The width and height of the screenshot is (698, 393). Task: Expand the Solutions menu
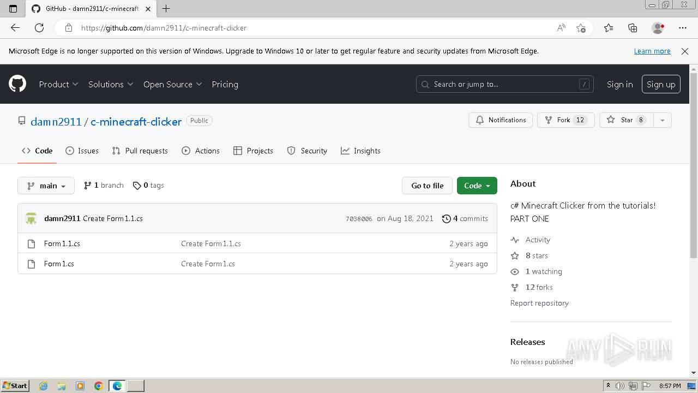111,84
